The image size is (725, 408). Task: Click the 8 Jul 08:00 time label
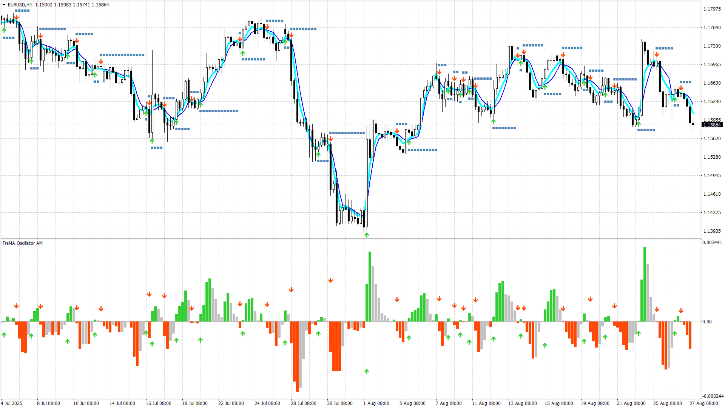pos(48,403)
